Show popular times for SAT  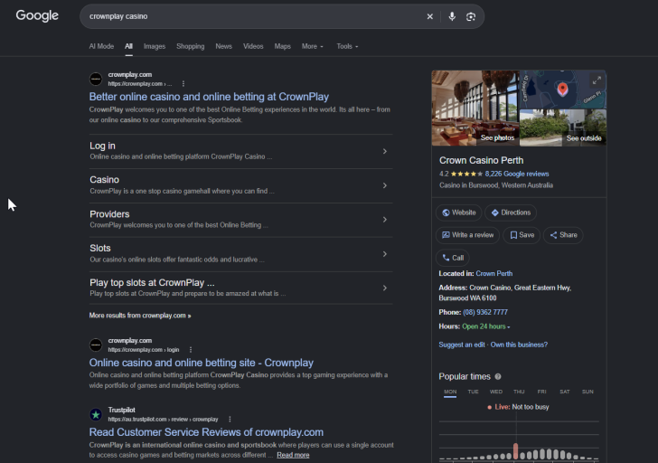pyautogui.click(x=565, y=392)
